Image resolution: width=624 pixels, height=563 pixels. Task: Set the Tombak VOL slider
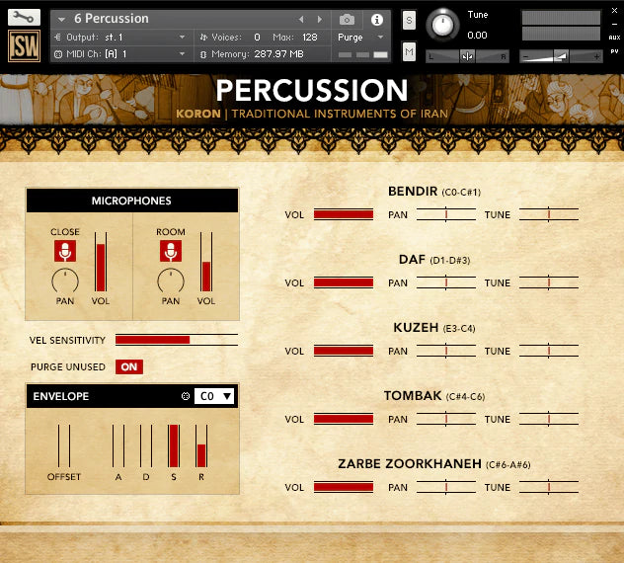click(344, 419)
